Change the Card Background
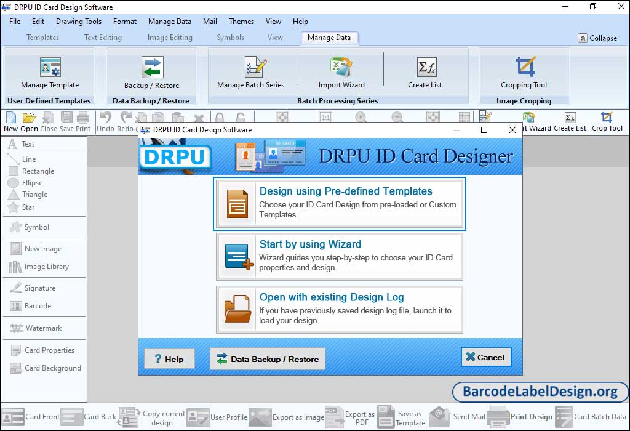630x431 pixels. pos(46,368)
